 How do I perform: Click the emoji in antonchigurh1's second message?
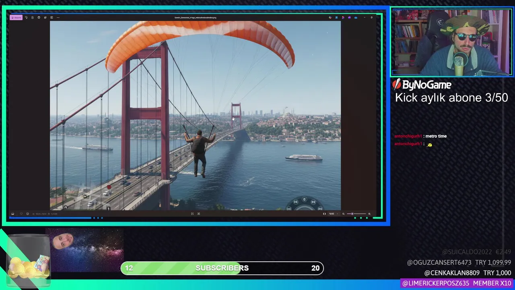(429, 145)
